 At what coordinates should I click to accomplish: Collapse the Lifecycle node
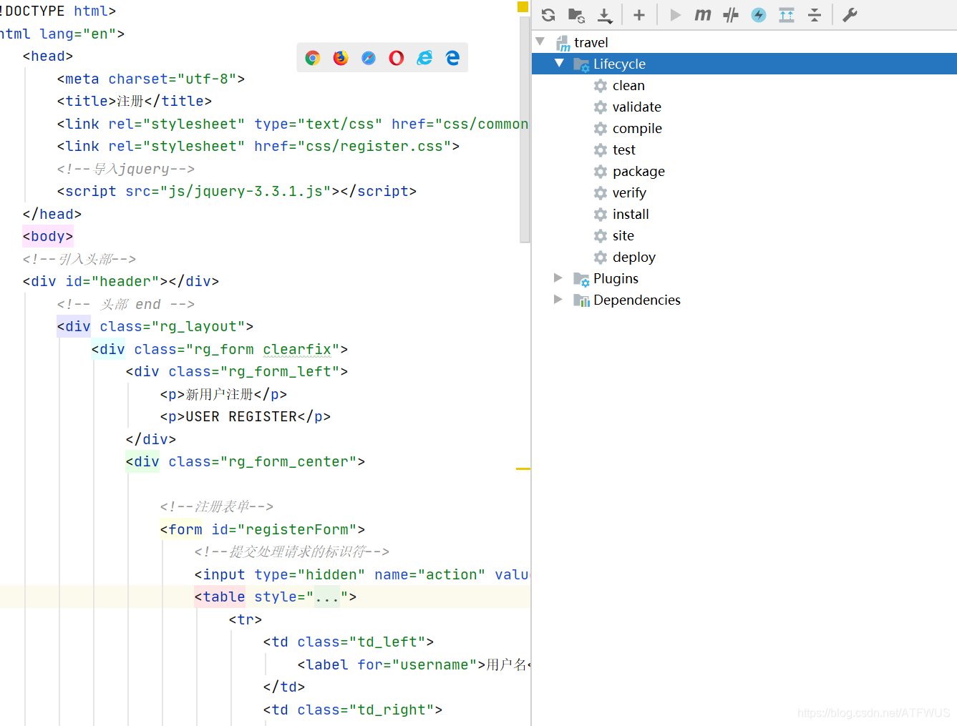559,63
